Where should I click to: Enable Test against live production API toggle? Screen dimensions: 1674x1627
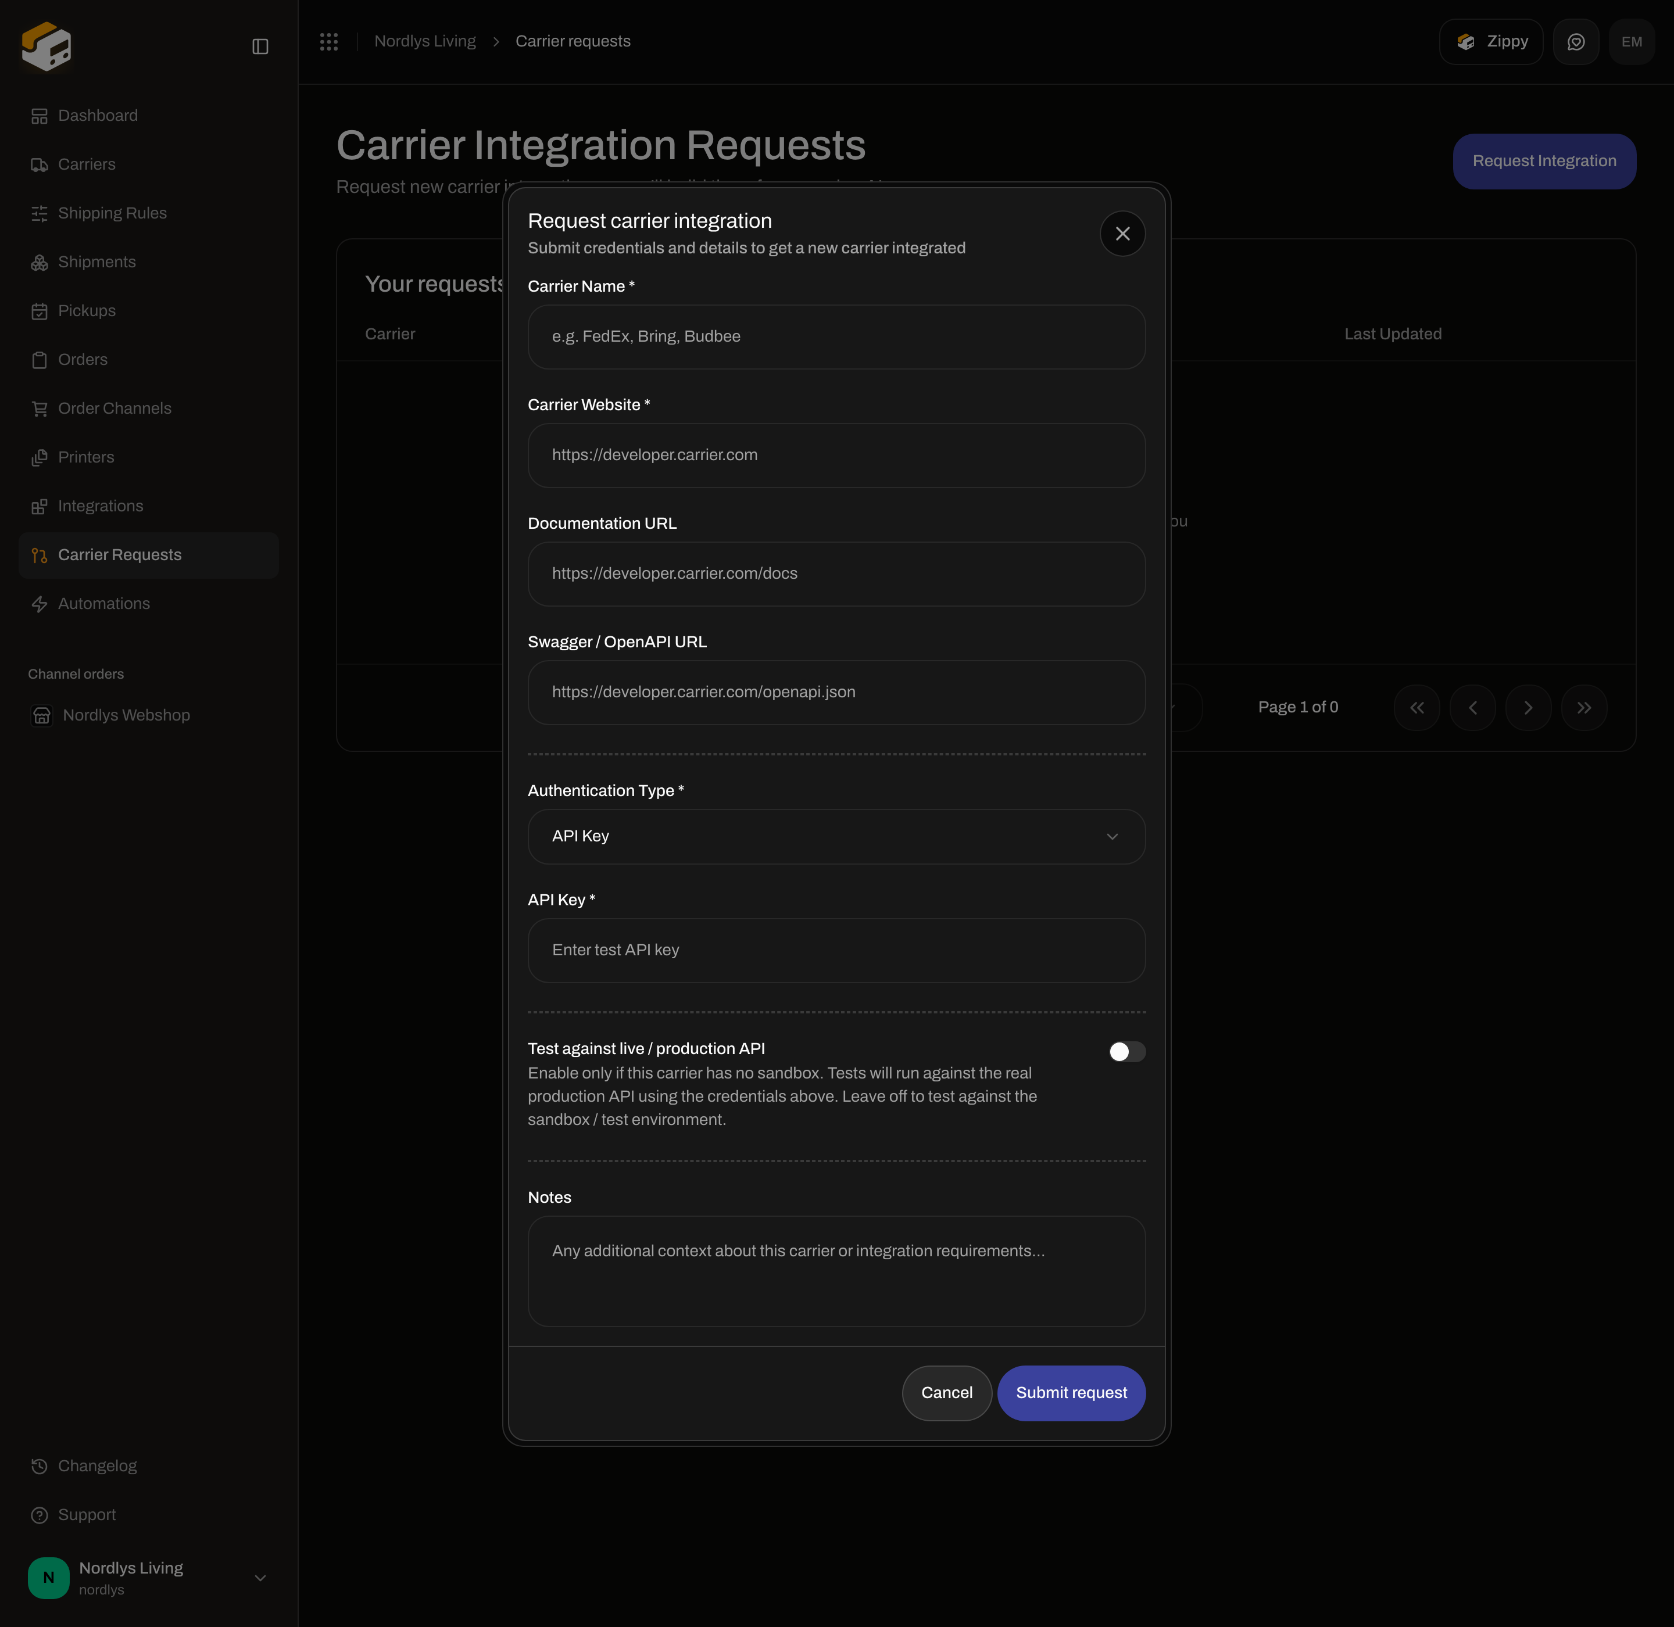(x=1127, y=1051)
